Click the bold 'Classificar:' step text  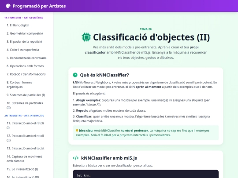click(x=84, y=116)
